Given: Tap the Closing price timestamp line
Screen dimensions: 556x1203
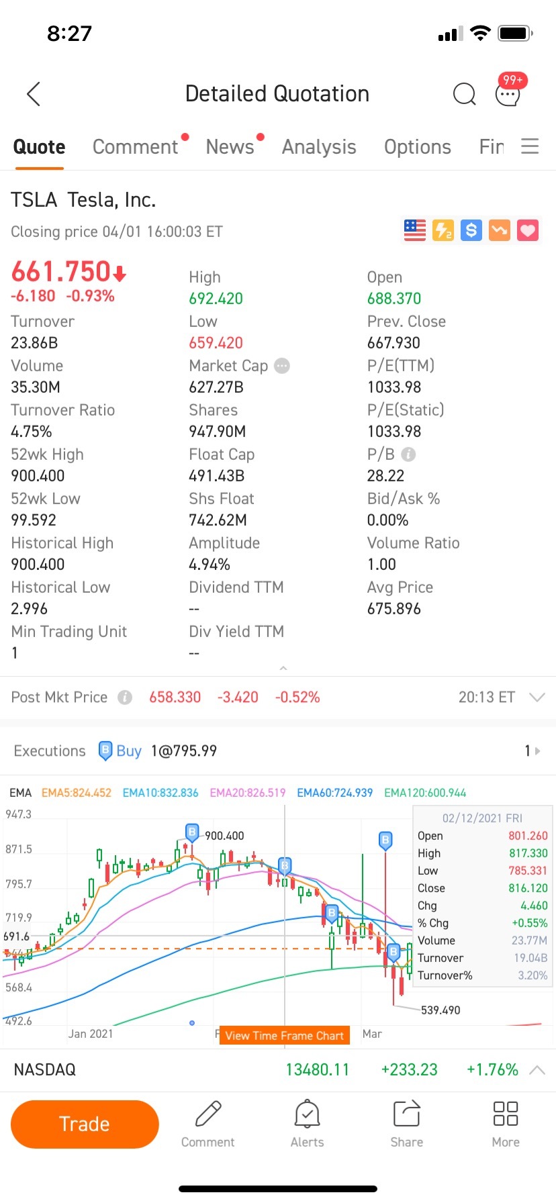Looking at the screenshot, I should click(117, 232).
